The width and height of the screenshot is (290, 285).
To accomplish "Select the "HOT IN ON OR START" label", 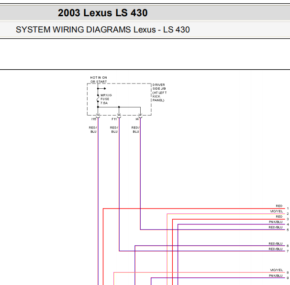I will coord(99,80).
